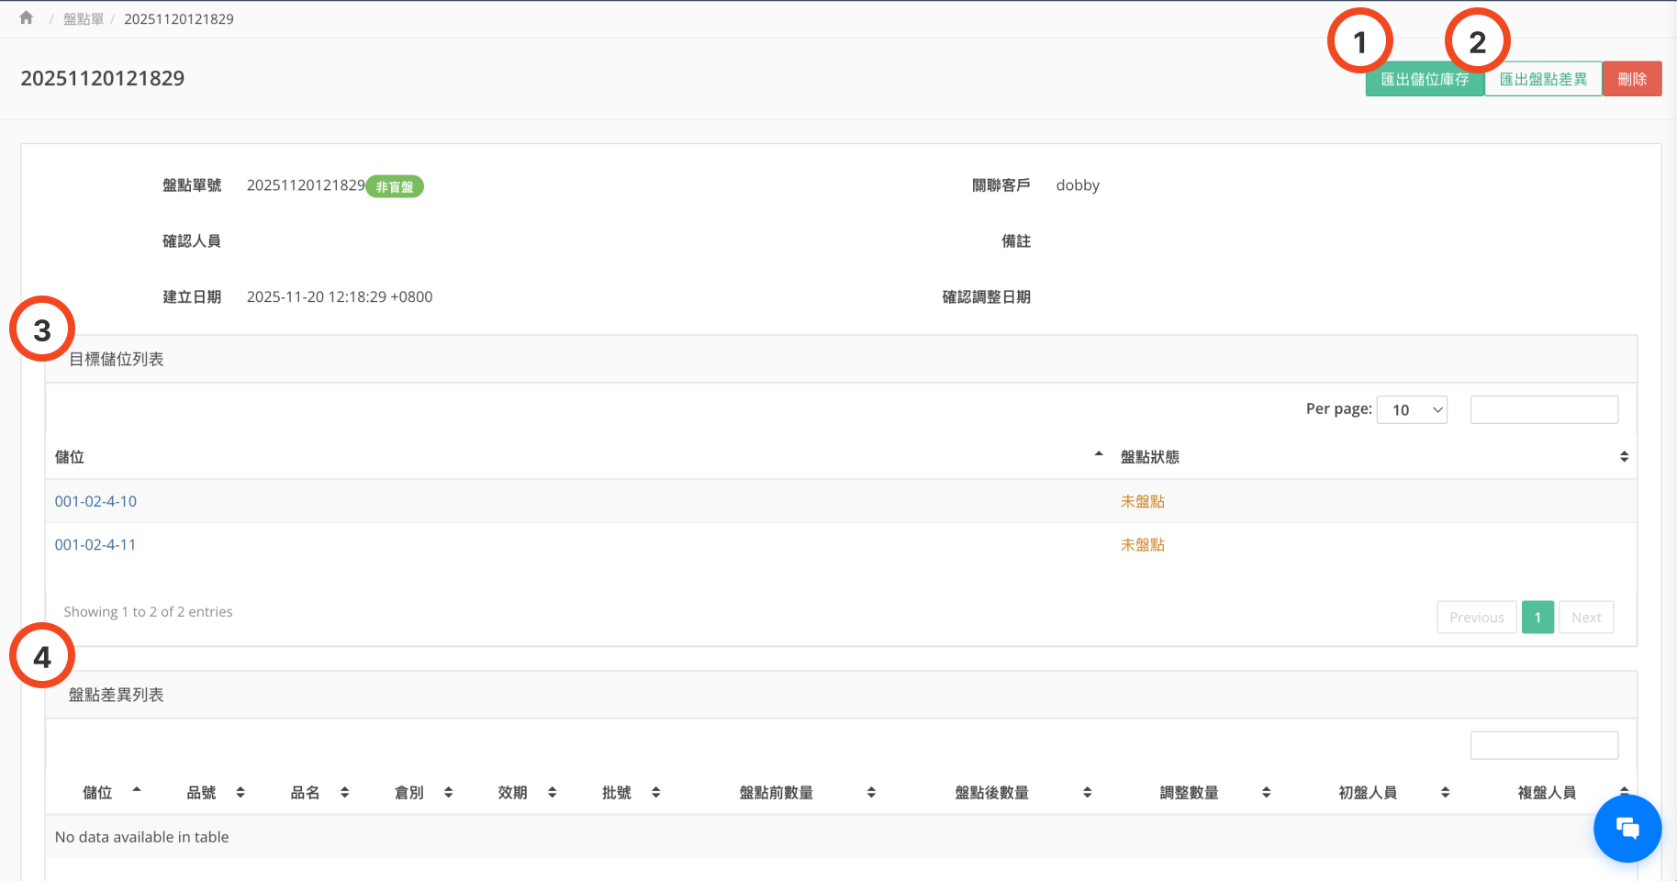Go to 盤點單 breadcrumb link
This screenshot has height=881, width=1677.
pyautogui.click(x=83, y=19)
